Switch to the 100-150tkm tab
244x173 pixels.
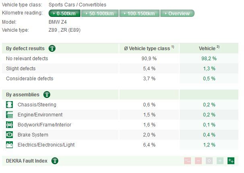[139, 13]
